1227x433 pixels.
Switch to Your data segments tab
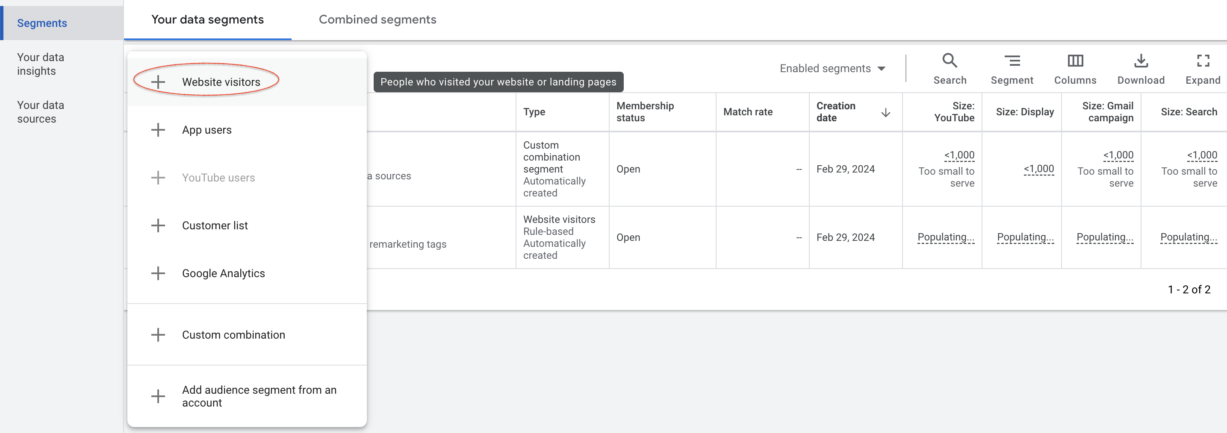click(207, 20)
